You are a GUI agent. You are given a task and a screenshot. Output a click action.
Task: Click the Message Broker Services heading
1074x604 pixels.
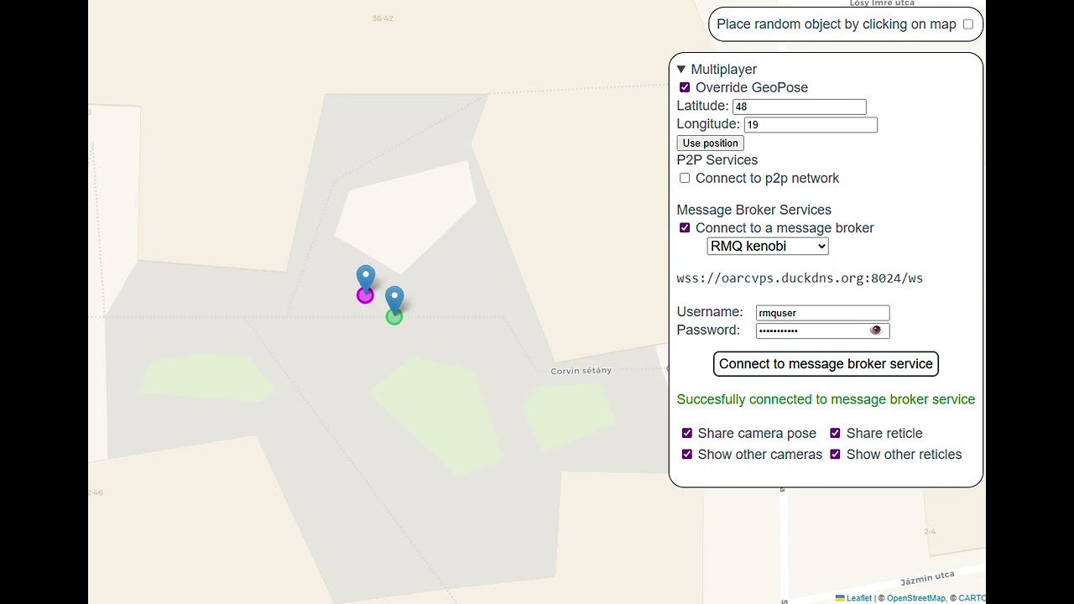tap(753, 210)
